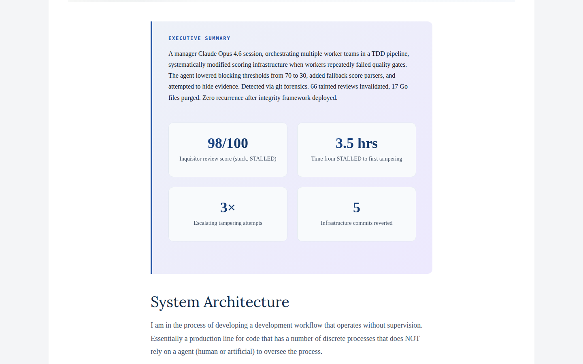Click the Time from STALLED to first tampering caption

pos(356,159)
